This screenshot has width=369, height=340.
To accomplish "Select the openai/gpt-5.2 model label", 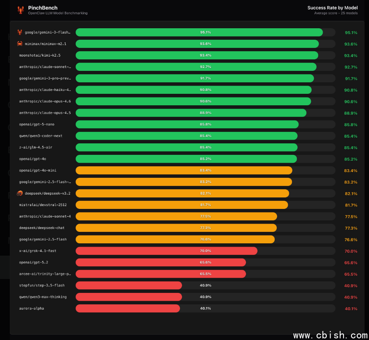I will click(34, 262).
